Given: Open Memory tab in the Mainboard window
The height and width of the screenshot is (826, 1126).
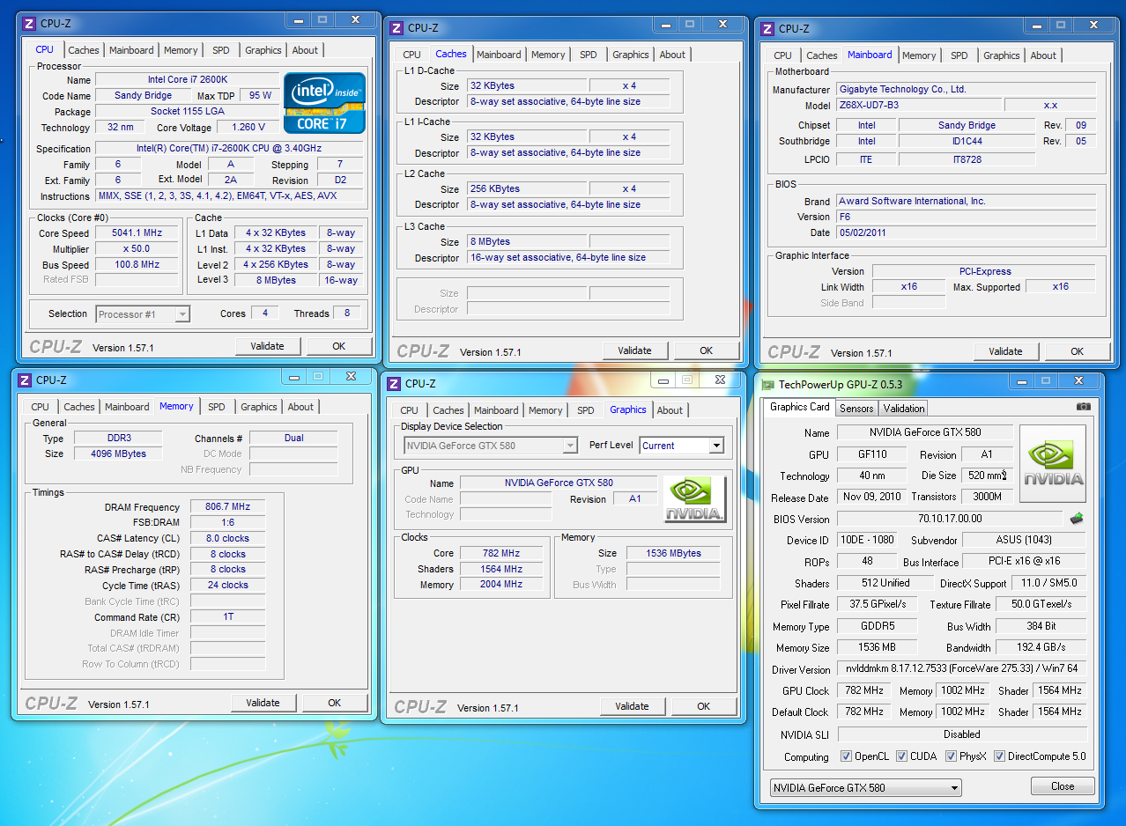Looking at the screenshot, I should pyautogui.click(x=919, y=55).
